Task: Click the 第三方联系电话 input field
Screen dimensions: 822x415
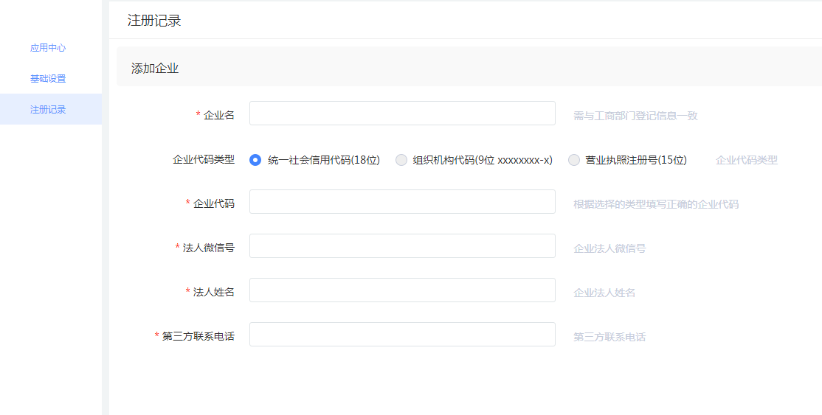Action: tap(402, 335)
